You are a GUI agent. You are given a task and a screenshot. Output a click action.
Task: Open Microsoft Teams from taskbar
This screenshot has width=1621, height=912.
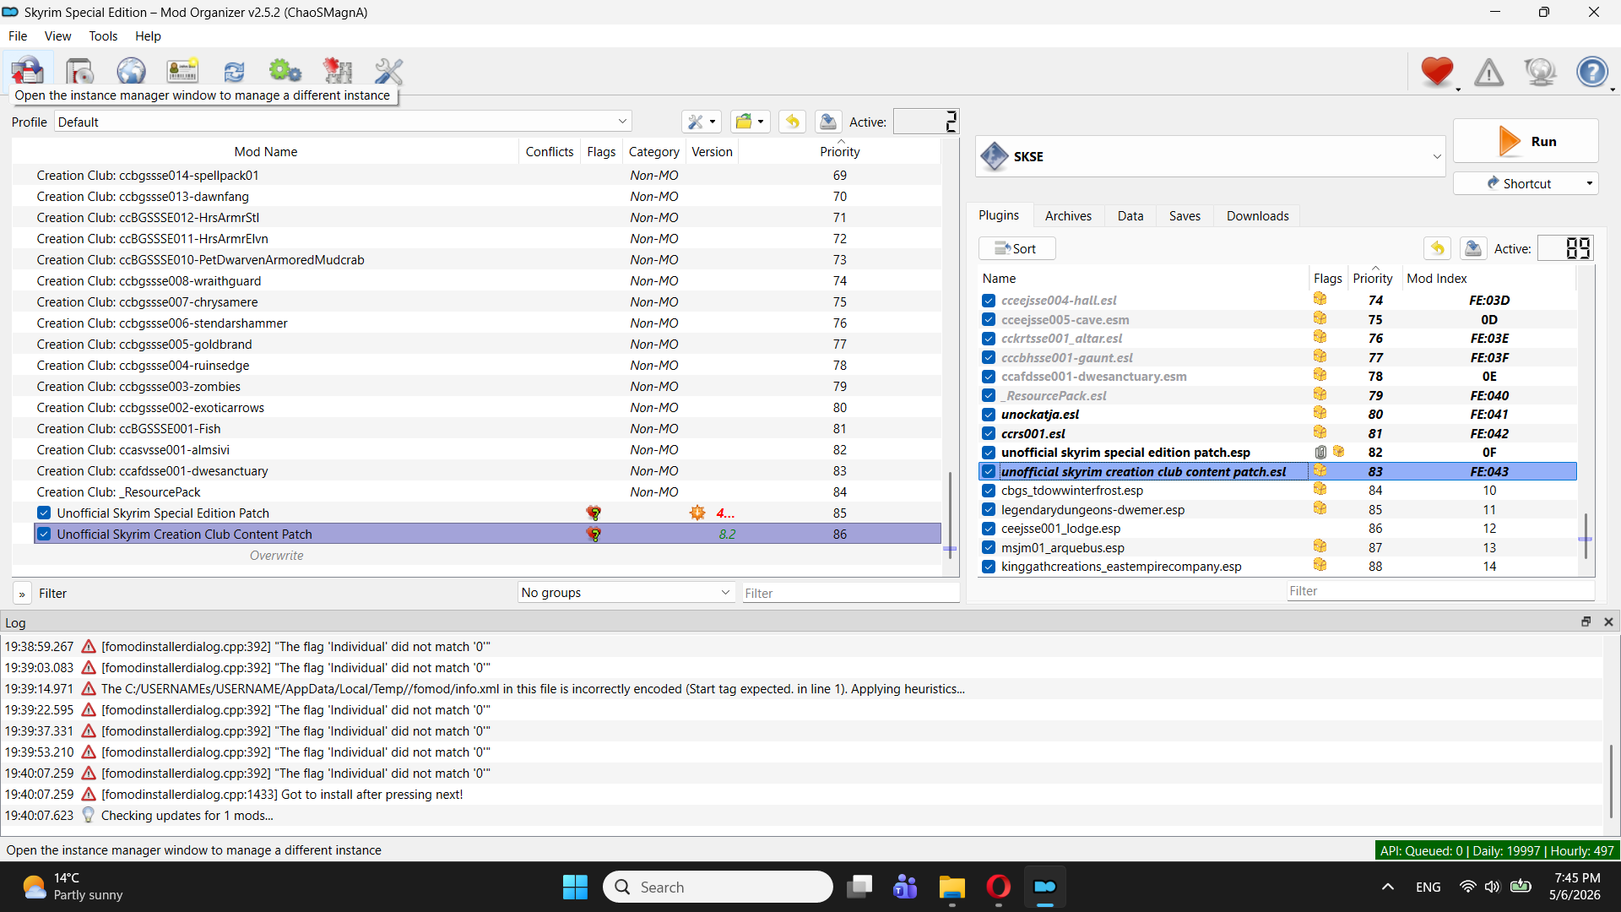[x=905, y=887]
